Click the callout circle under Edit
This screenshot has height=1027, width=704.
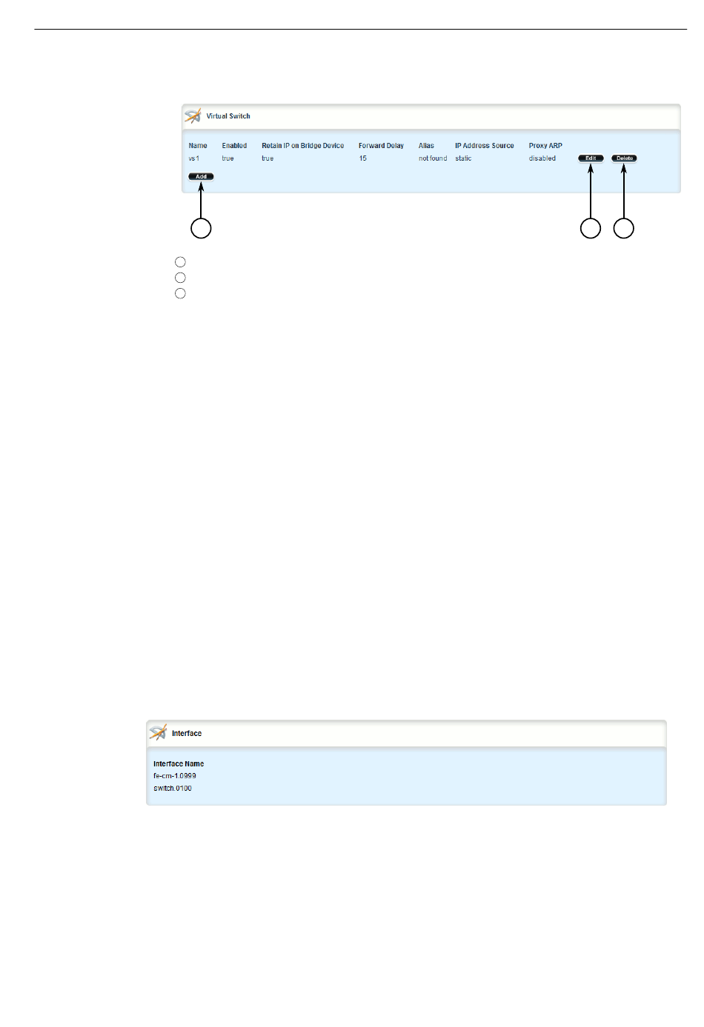click(591, 228)
